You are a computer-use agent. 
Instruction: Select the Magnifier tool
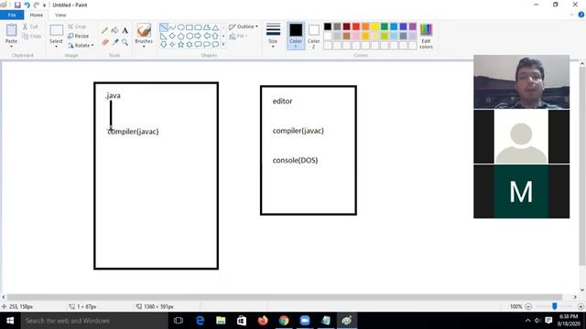tap(125, 42)
